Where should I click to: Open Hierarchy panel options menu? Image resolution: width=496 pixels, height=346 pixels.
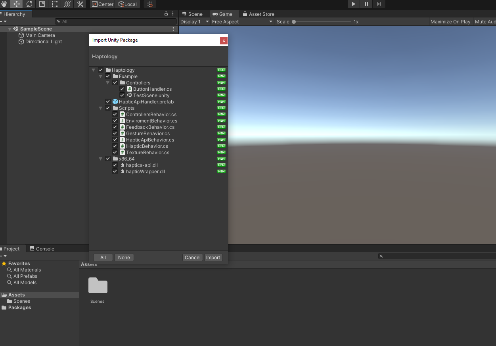tap(173, 14)
